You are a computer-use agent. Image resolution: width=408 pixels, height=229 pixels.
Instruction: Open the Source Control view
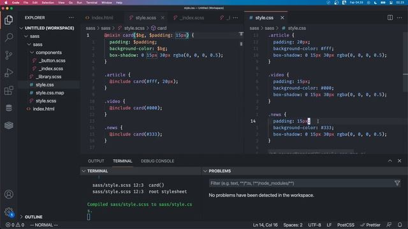tap(8, 55)
